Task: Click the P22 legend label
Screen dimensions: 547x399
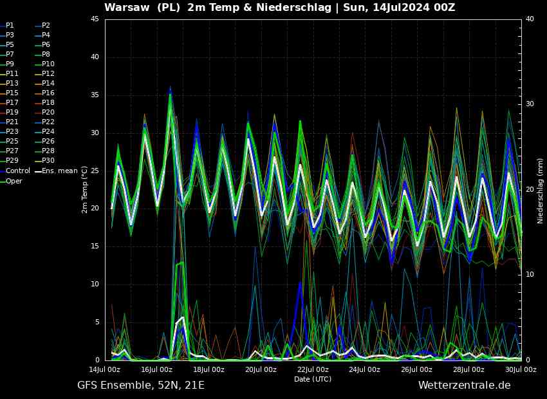Action: point(48,122)
